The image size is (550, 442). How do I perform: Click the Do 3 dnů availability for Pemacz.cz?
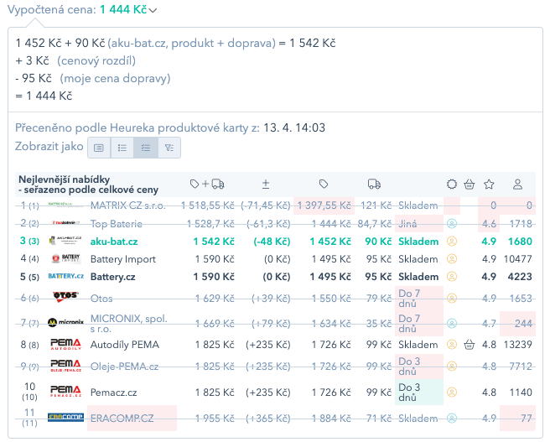pos(419,393)
